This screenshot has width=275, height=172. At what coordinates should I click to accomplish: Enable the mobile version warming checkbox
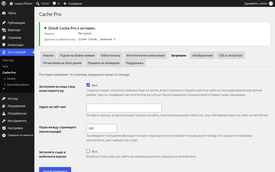pos(88,151)
